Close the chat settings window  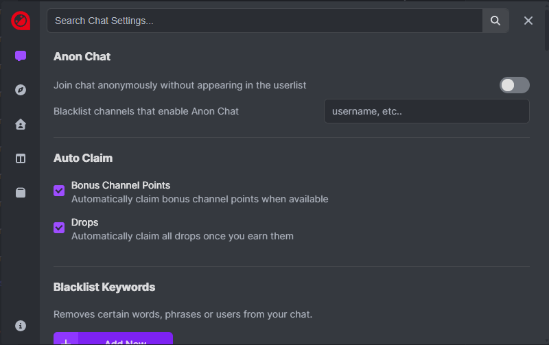(528, 21)
